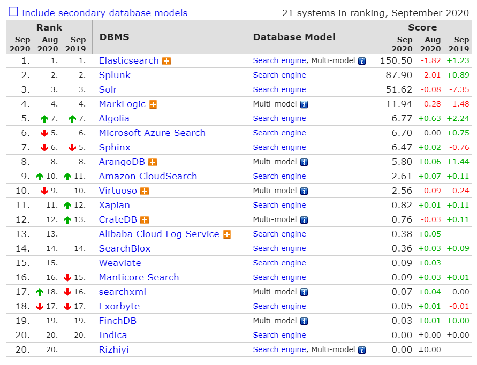Image resolution: width=477 pixels, height=365 pixels.
Task: Click the Multi-model info icon in searchxml row
Action: 304,292
